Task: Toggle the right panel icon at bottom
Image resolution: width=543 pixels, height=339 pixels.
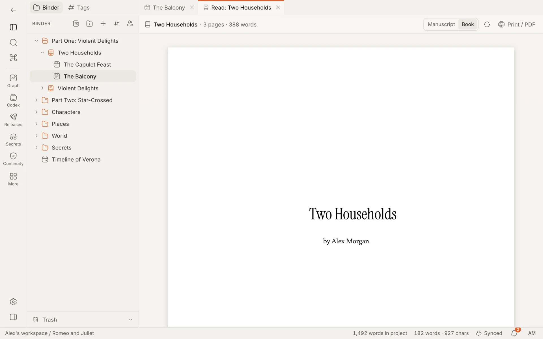Action: (x=13, y=317)
